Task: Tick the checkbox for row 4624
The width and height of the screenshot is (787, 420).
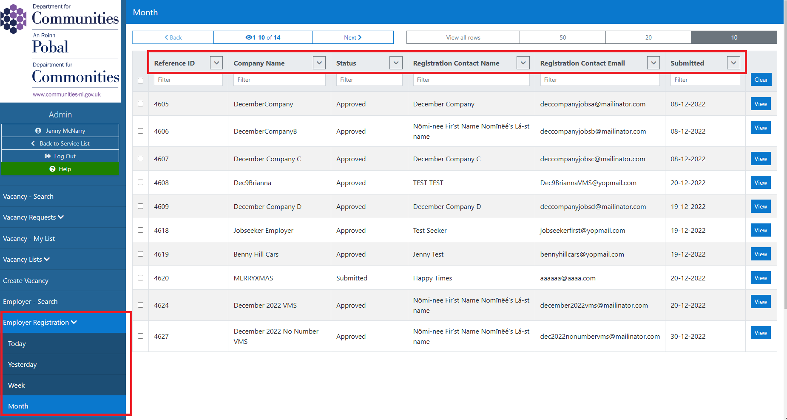Action: pyautogui.click(x=140, y=305)
